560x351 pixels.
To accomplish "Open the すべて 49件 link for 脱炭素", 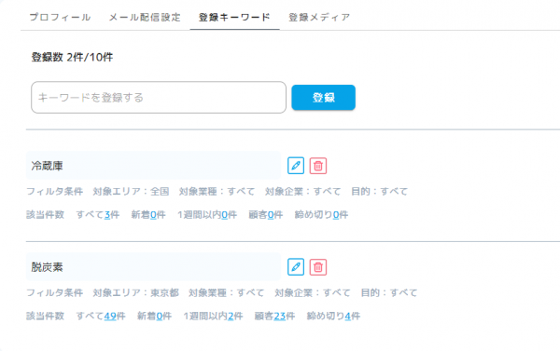I will (110, 316).
